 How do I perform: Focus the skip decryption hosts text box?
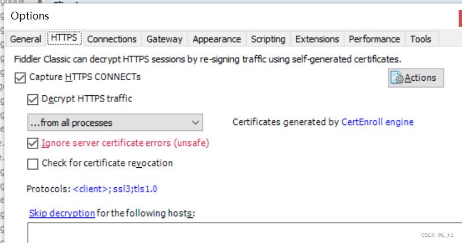tap(244, 233)
